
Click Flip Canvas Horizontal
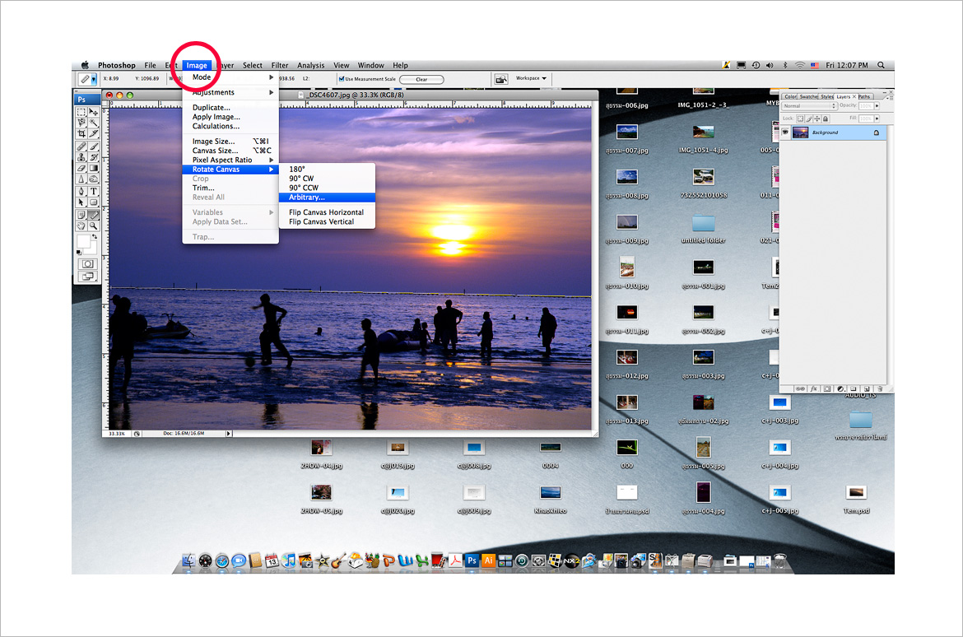click(x=326, y=212)
